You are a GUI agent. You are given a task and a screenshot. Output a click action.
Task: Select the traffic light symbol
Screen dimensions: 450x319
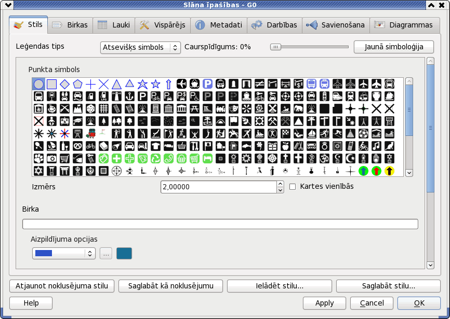pyautogui.click(x=325, y=96)
